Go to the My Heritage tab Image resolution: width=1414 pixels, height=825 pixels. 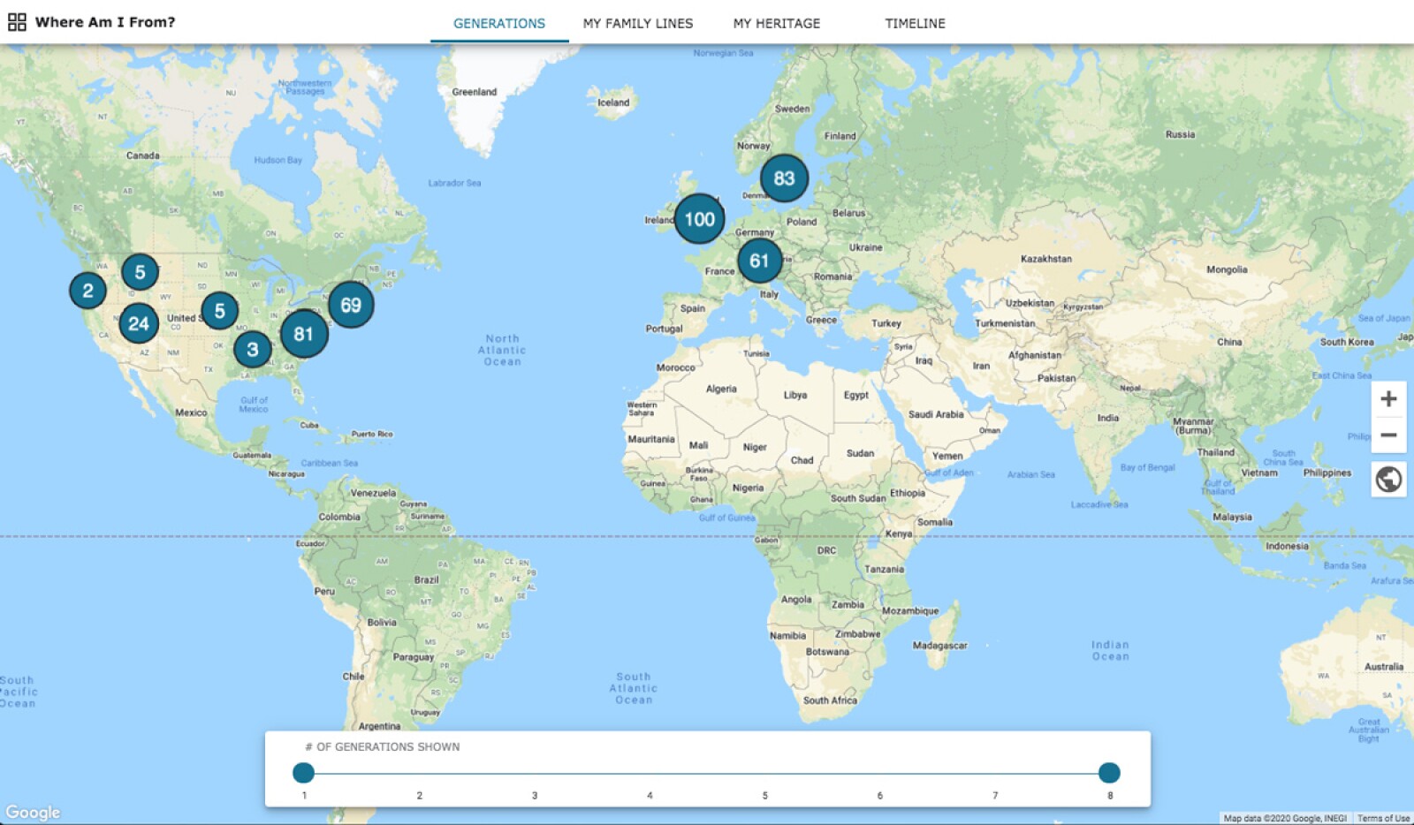pyautogui.click(x=776, y=24)
